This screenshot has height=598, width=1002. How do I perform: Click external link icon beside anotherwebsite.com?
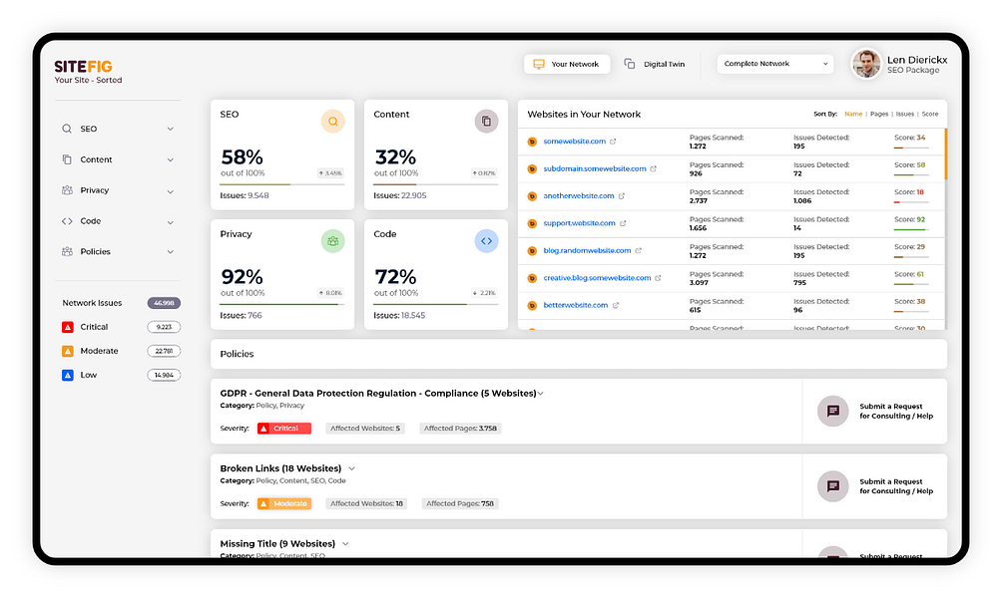[x=621, y=196]
